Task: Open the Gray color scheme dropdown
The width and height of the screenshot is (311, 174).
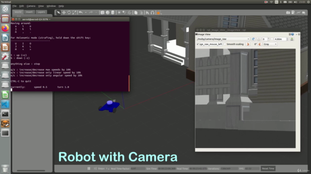Action: pos(270,44)
